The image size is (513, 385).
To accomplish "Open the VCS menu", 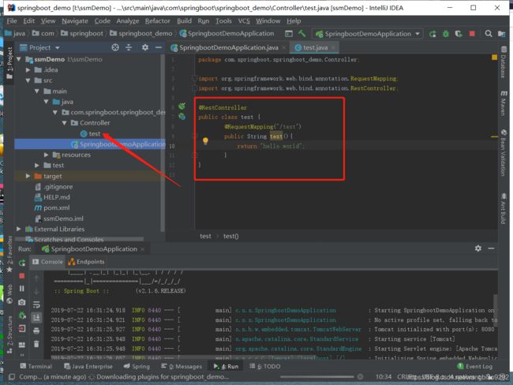I will (x=244, y=21).
